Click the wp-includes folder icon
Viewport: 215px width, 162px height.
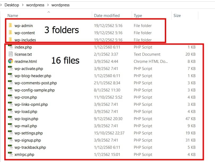tap(10, 40)
